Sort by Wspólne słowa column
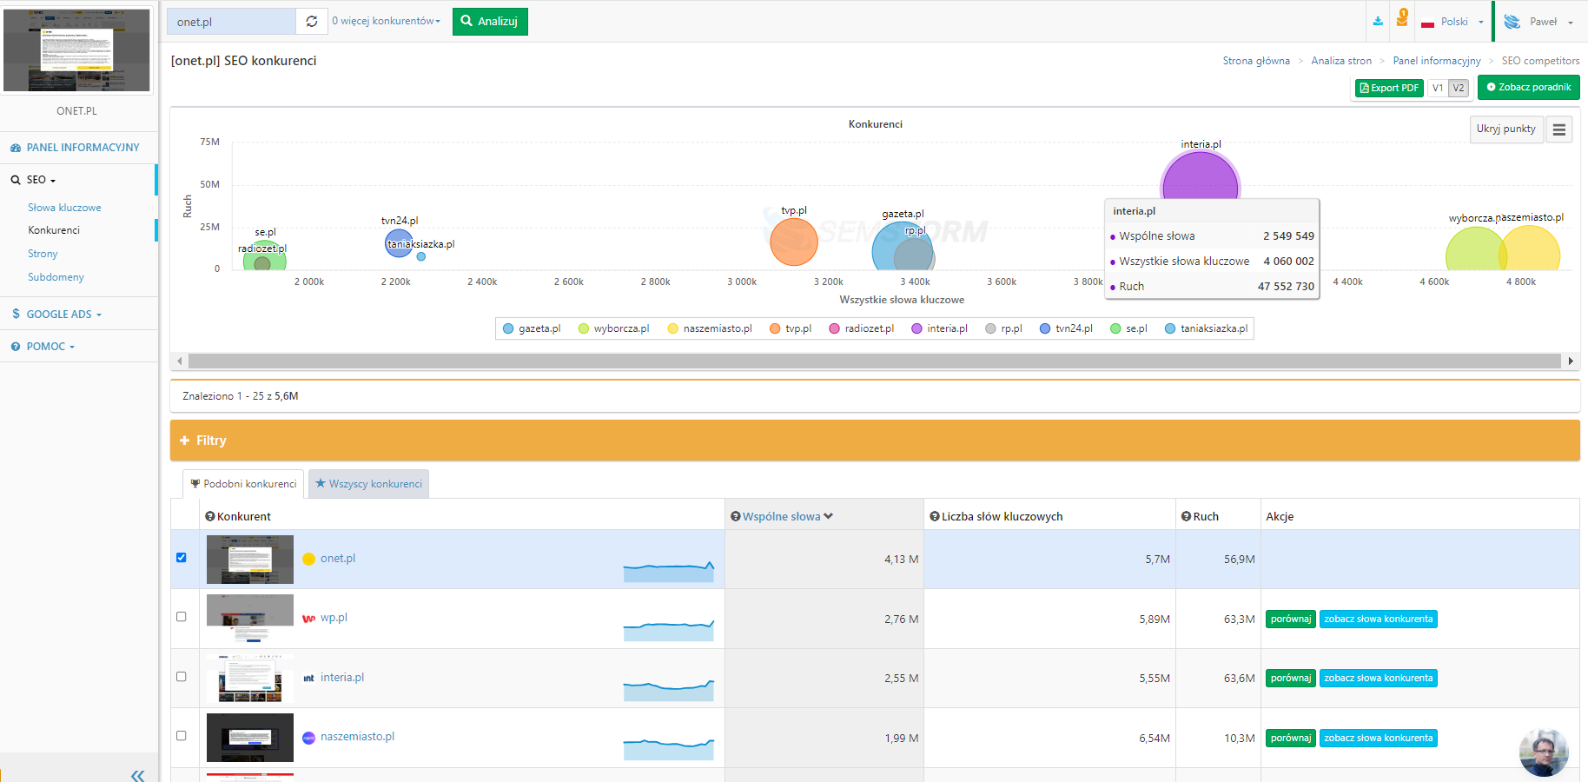 pos(782,516)
